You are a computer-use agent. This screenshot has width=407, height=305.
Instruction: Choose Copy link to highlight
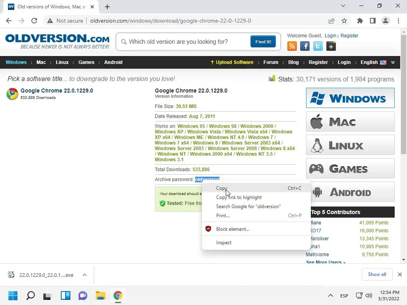tap(256, 197)
